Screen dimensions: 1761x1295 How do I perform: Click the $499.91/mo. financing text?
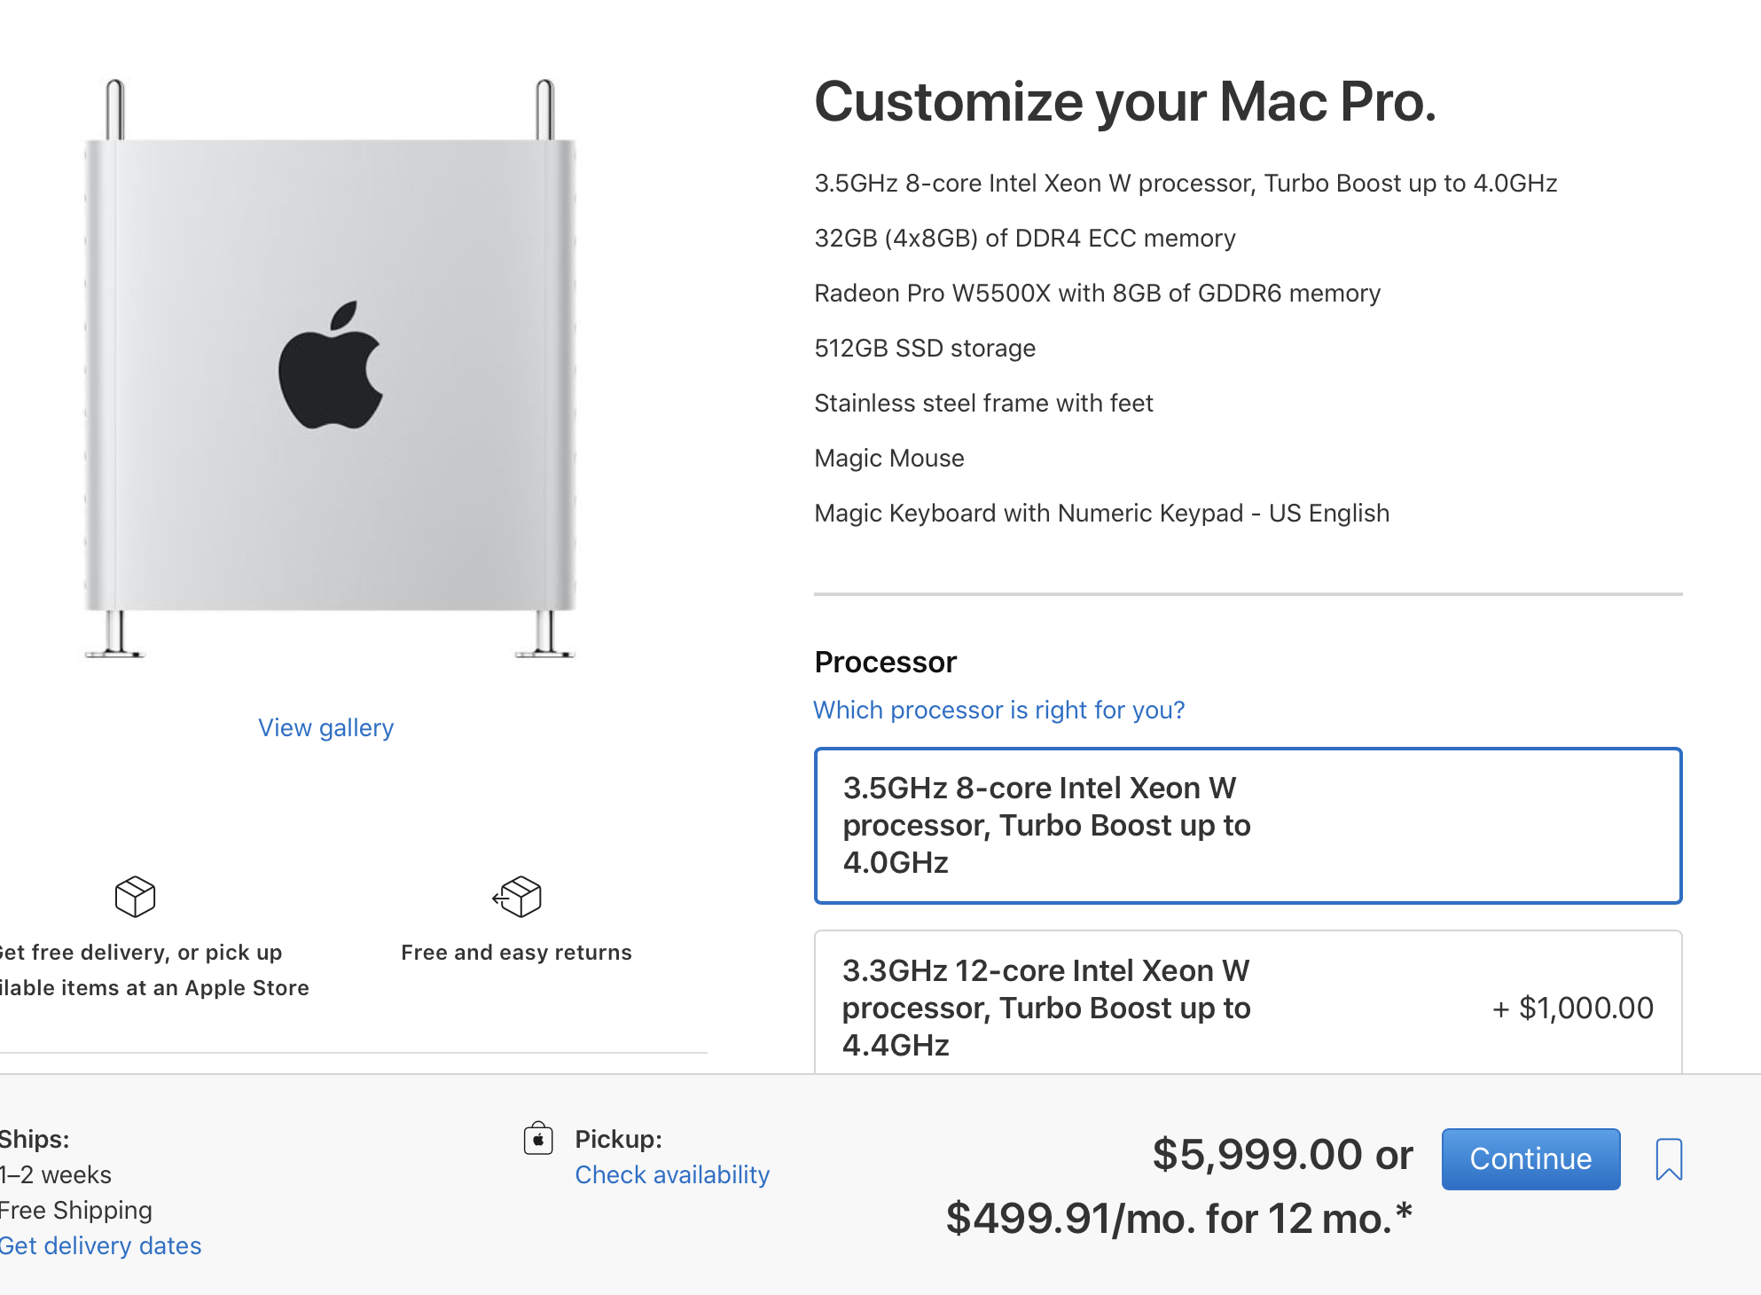[1178, 1218]
